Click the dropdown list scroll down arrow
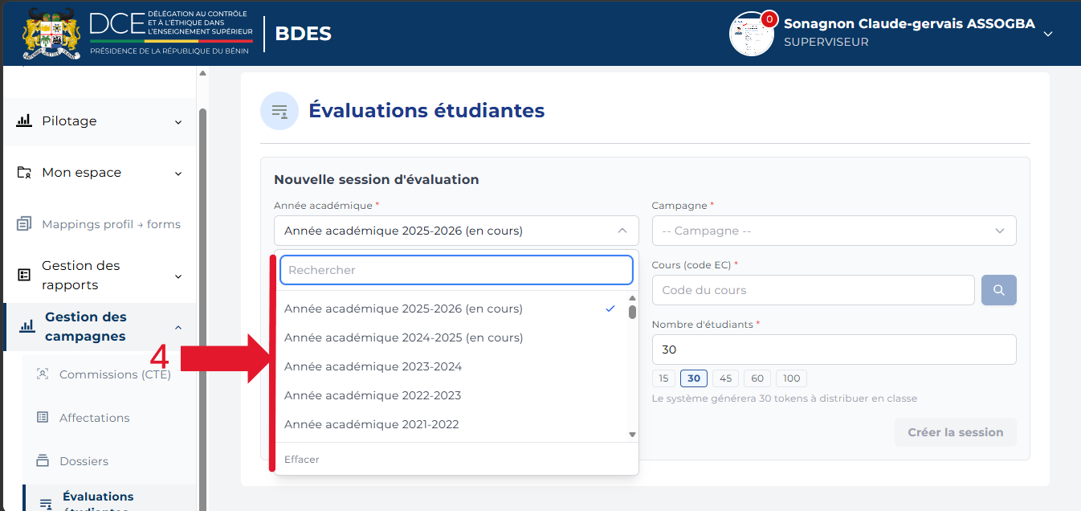This screenshot has width=1081, height=511. 632,435
